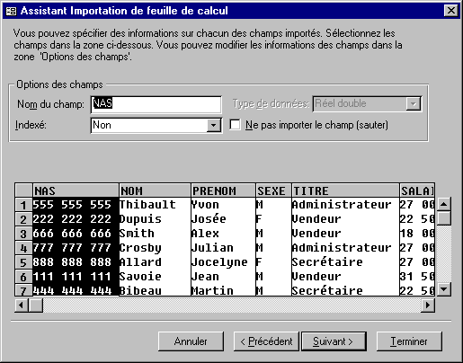Click the Annuler button
The width and height of the screenshot is (463, 363).
[191, 341]
